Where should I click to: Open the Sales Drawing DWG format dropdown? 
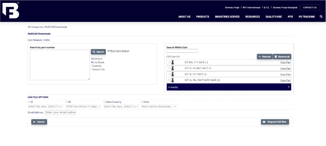coord(121,107)
